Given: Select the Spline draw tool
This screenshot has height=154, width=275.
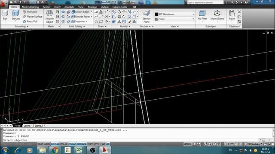Looking at the screenshot, I should click(x=96, y=17).
